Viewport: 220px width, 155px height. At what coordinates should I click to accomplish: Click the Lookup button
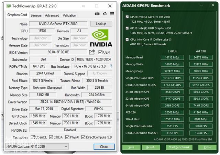point(101,24)
